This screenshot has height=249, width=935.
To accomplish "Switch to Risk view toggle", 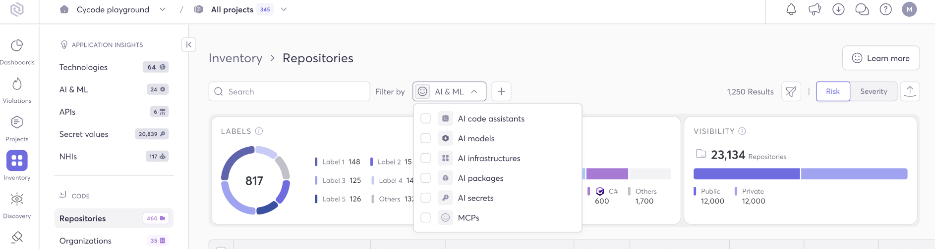I will 833,91.
